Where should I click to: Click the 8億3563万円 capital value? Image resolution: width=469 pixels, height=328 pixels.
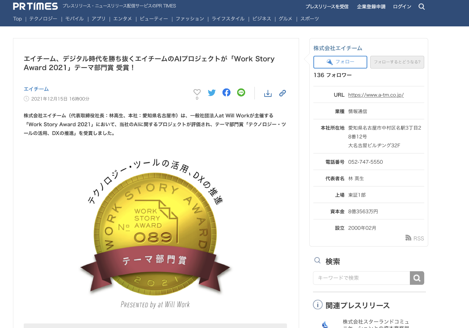[x=363, y=211]
